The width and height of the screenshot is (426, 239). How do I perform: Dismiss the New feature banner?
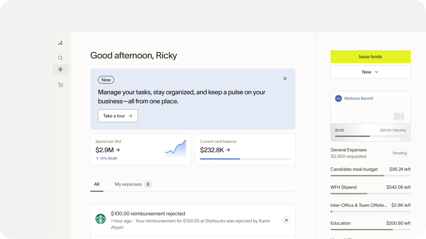click(285, 79)
